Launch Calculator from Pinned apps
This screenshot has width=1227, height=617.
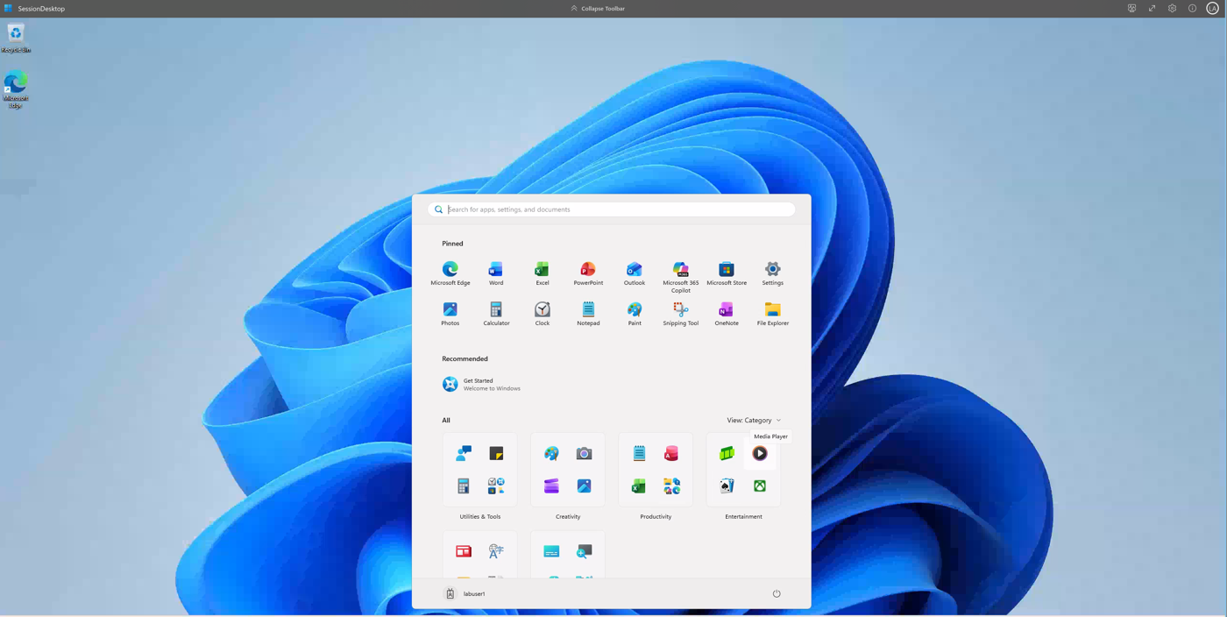point(496,314)
